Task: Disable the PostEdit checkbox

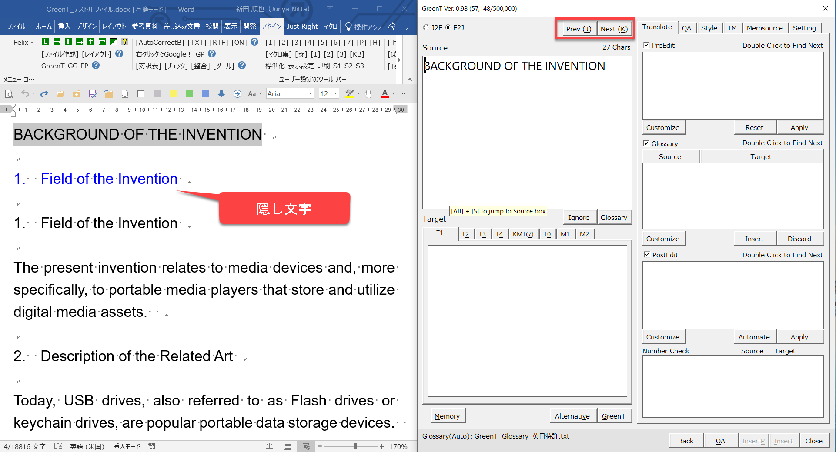Action: click(x=647, y=255)
